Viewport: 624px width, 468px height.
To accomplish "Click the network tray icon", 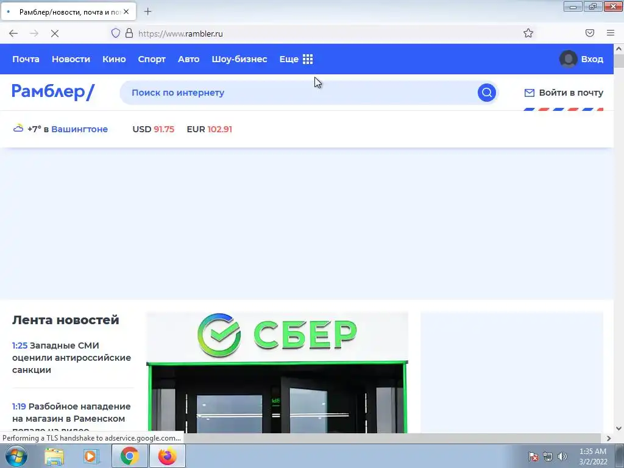I will click(x=548, y=456).
